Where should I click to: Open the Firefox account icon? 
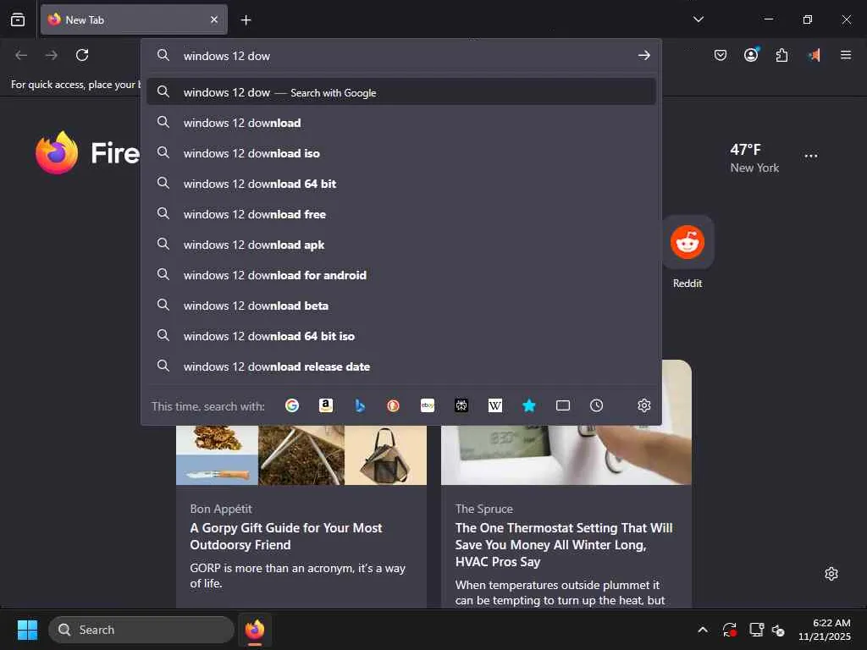[x=751, y=55]
